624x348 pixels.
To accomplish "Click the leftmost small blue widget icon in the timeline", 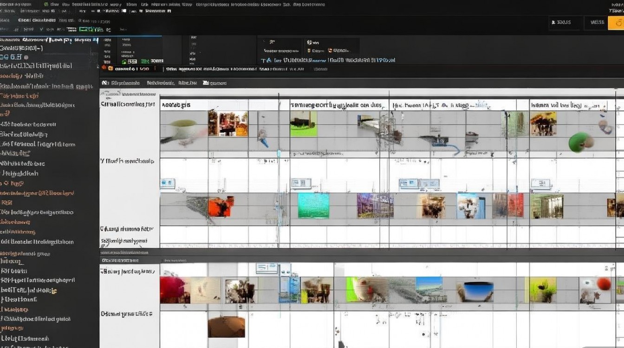I will pos(168,184).
